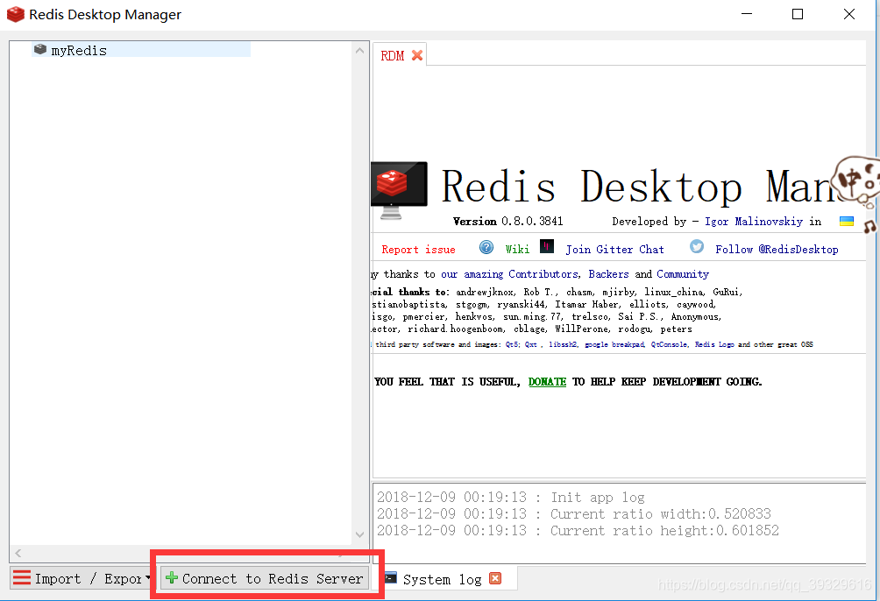The image size is (880, 601).
Task: Click the Gitter chat icon
Action: pyautogui.click(x=547, y=246)
